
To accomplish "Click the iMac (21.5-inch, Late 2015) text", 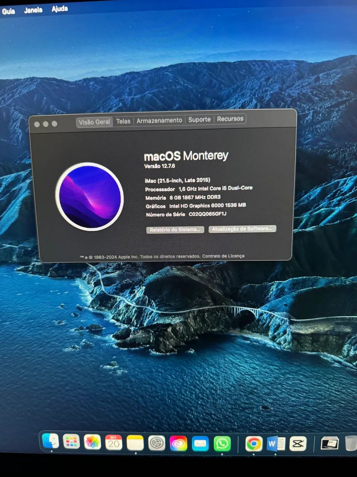I will (177, 180).
